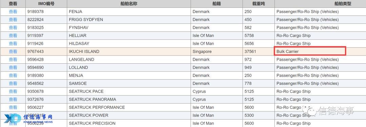Open the 查看 link for LOLLAND
Image resolution: width=366 pixels, height=127 pixels.
point(13,67)
